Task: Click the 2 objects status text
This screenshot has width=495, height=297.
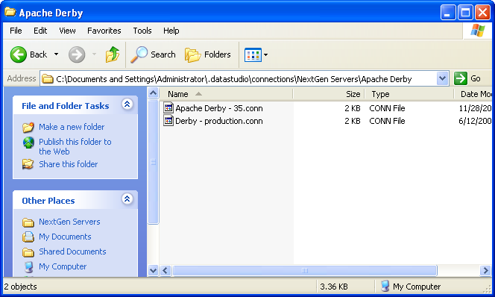Action: pos(21,287)
